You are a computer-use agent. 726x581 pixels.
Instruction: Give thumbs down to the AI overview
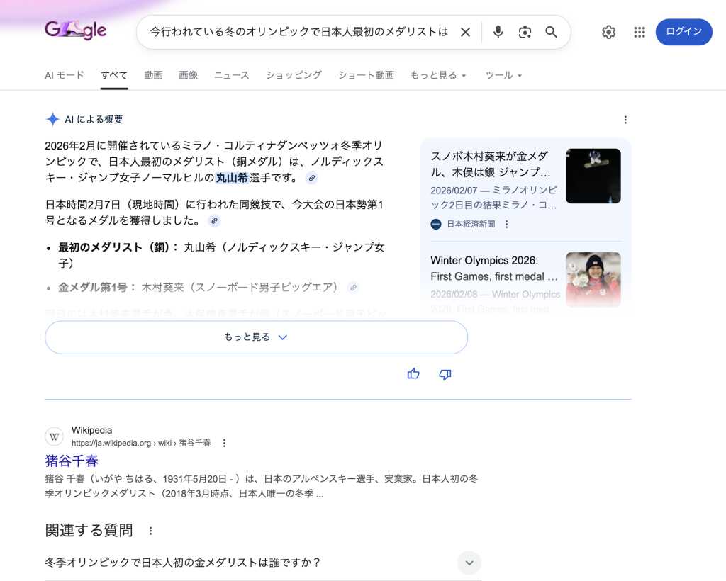click(445, 374)
